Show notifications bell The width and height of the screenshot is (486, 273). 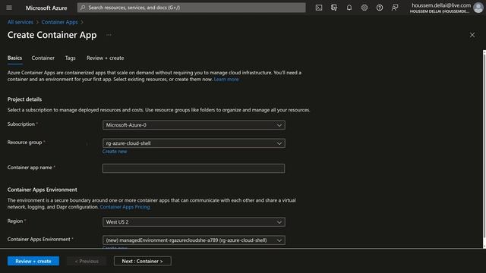349,8
